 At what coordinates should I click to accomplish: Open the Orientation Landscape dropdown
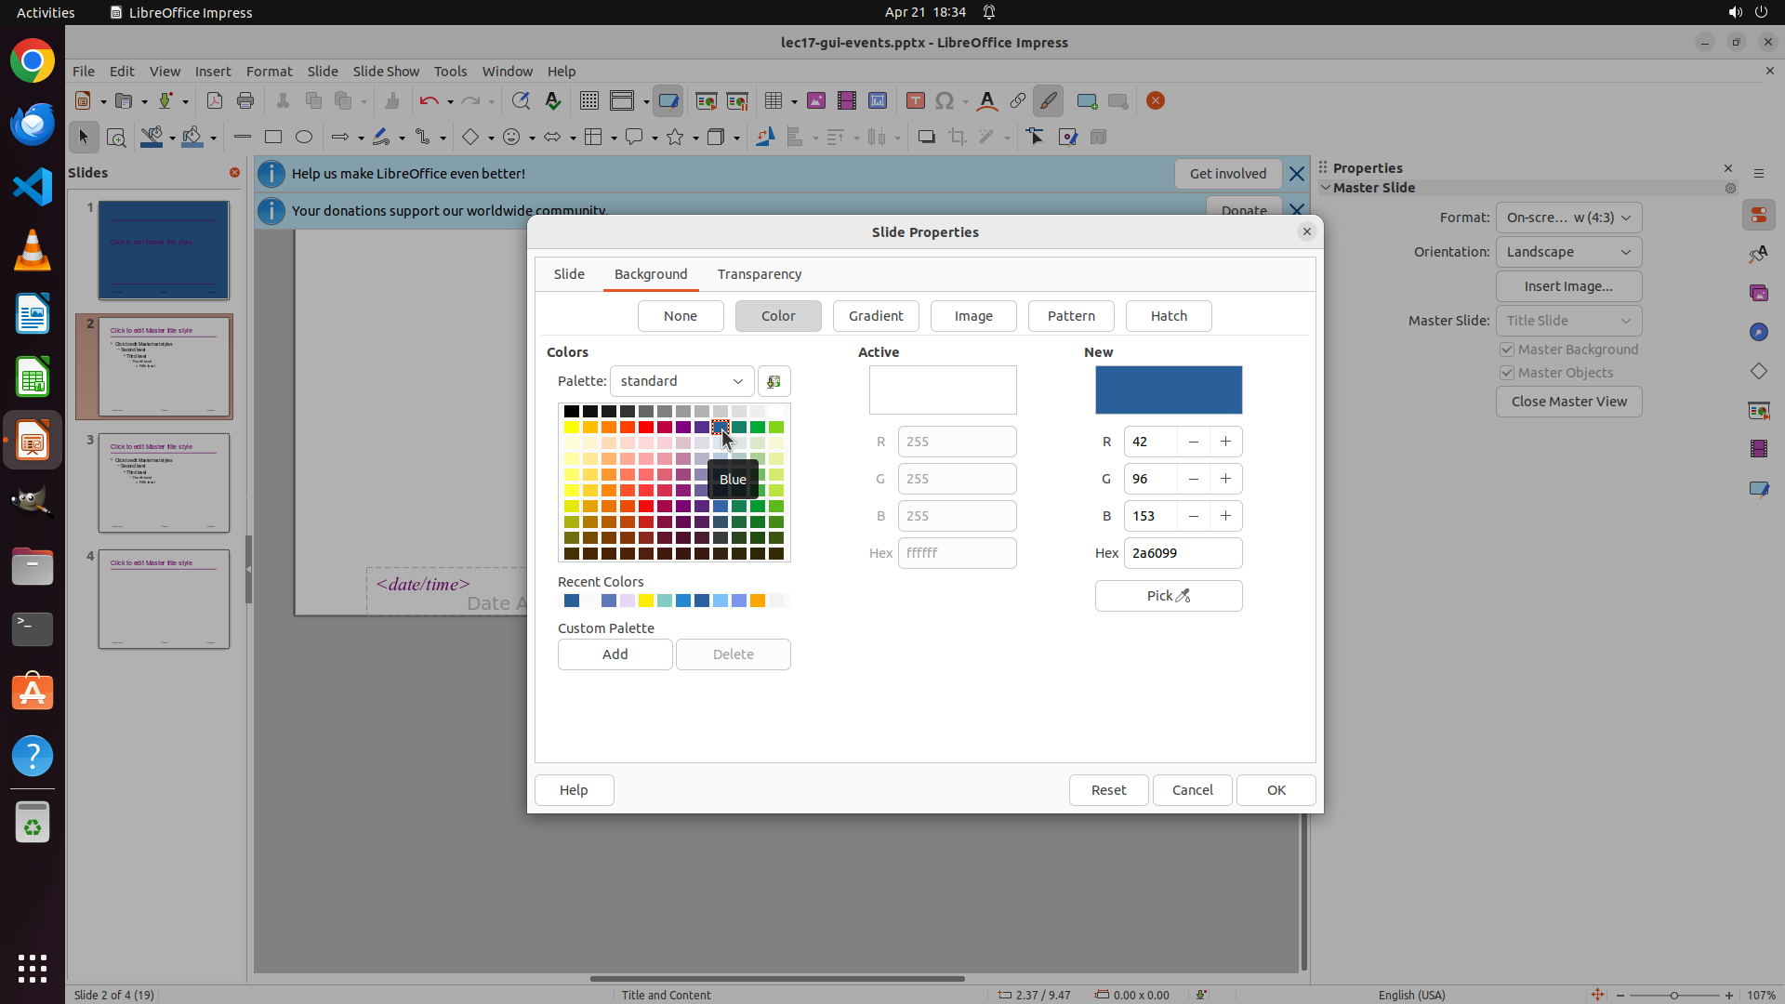coord(1568,252)
